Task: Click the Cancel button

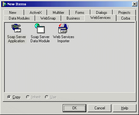Action: point(99,108)
